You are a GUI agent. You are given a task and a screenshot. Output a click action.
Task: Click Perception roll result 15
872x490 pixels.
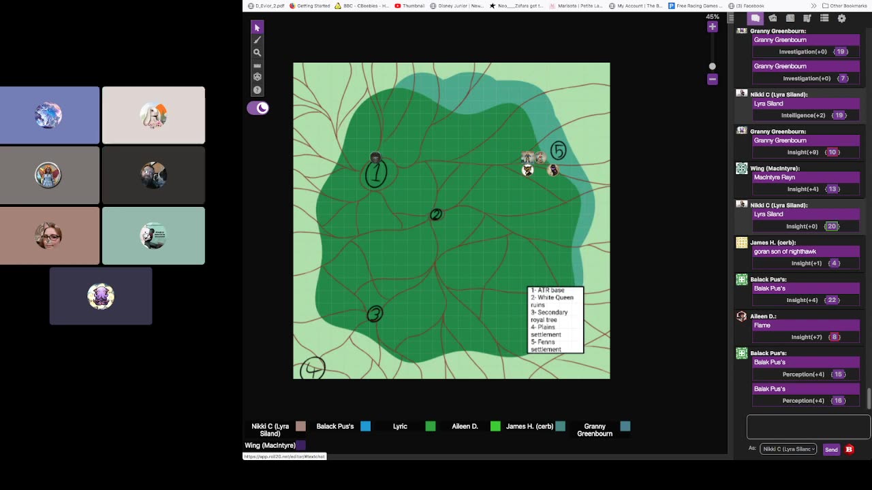pyautogui.click(x=838, y=374)
